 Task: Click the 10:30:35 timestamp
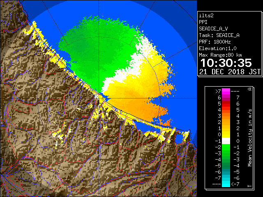click(226, 63)
